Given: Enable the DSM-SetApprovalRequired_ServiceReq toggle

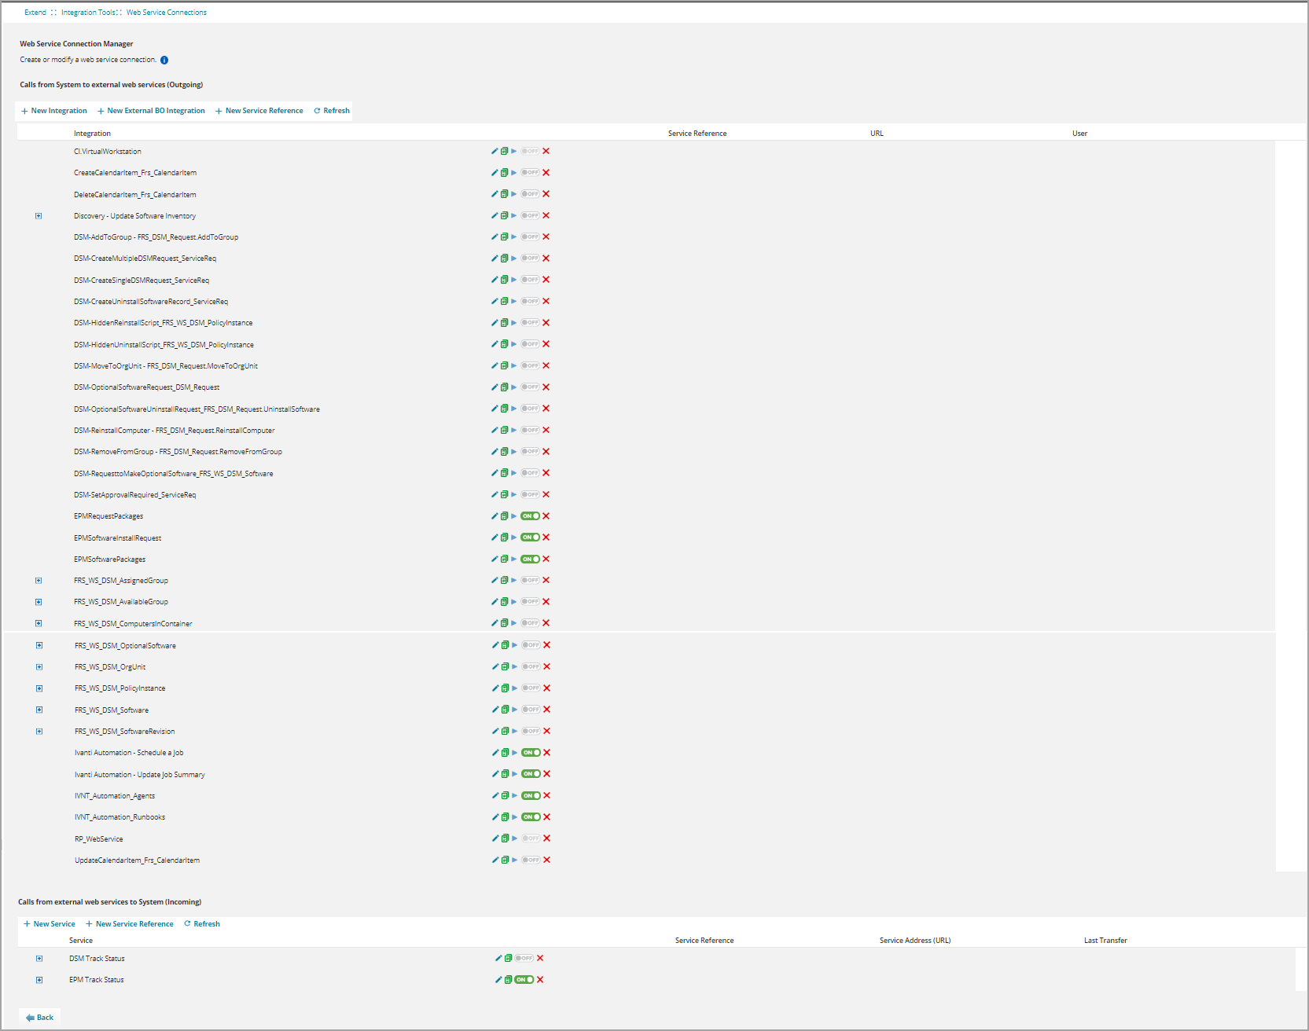Looking at the screenshot, I should (x=530, y=494).
